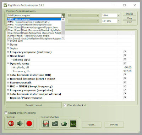Screen dimensions: 142x135
Task: Select [DirectSound] NoMachine Microphone Adapt entry
Action: [34, 33]
